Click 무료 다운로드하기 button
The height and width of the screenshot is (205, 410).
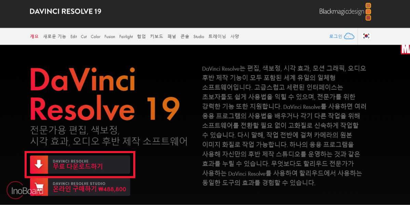point(80,165)
